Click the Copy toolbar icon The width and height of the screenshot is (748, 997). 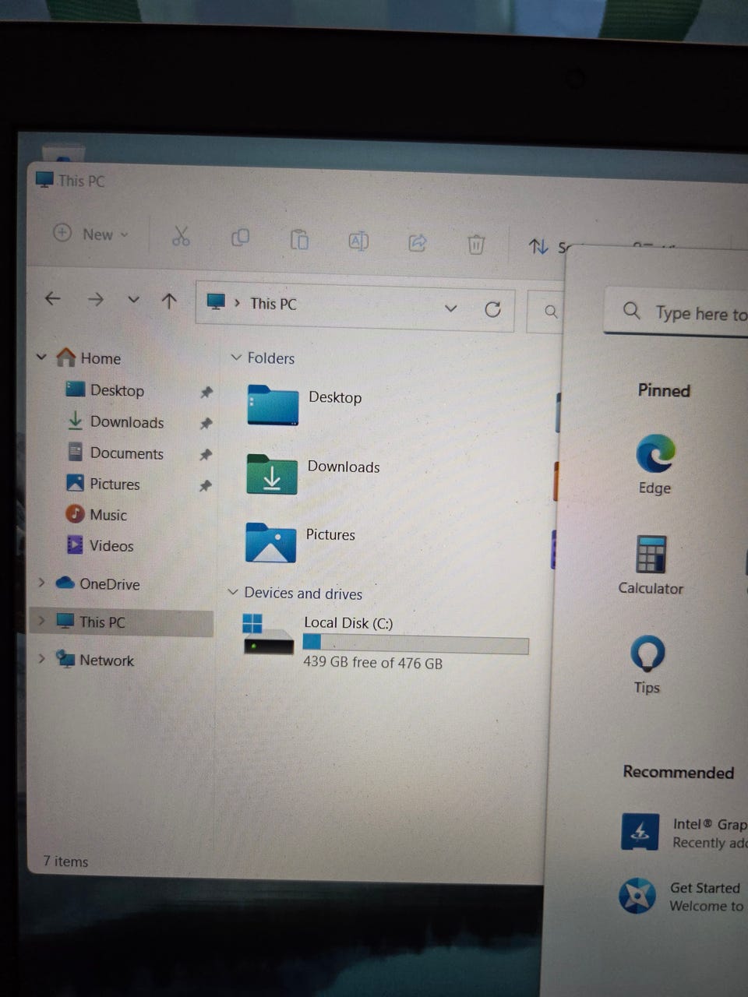click(x=240, y=238)
